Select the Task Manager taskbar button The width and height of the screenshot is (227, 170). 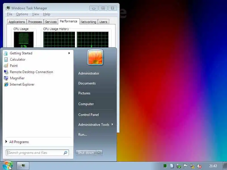pos(23,165)
